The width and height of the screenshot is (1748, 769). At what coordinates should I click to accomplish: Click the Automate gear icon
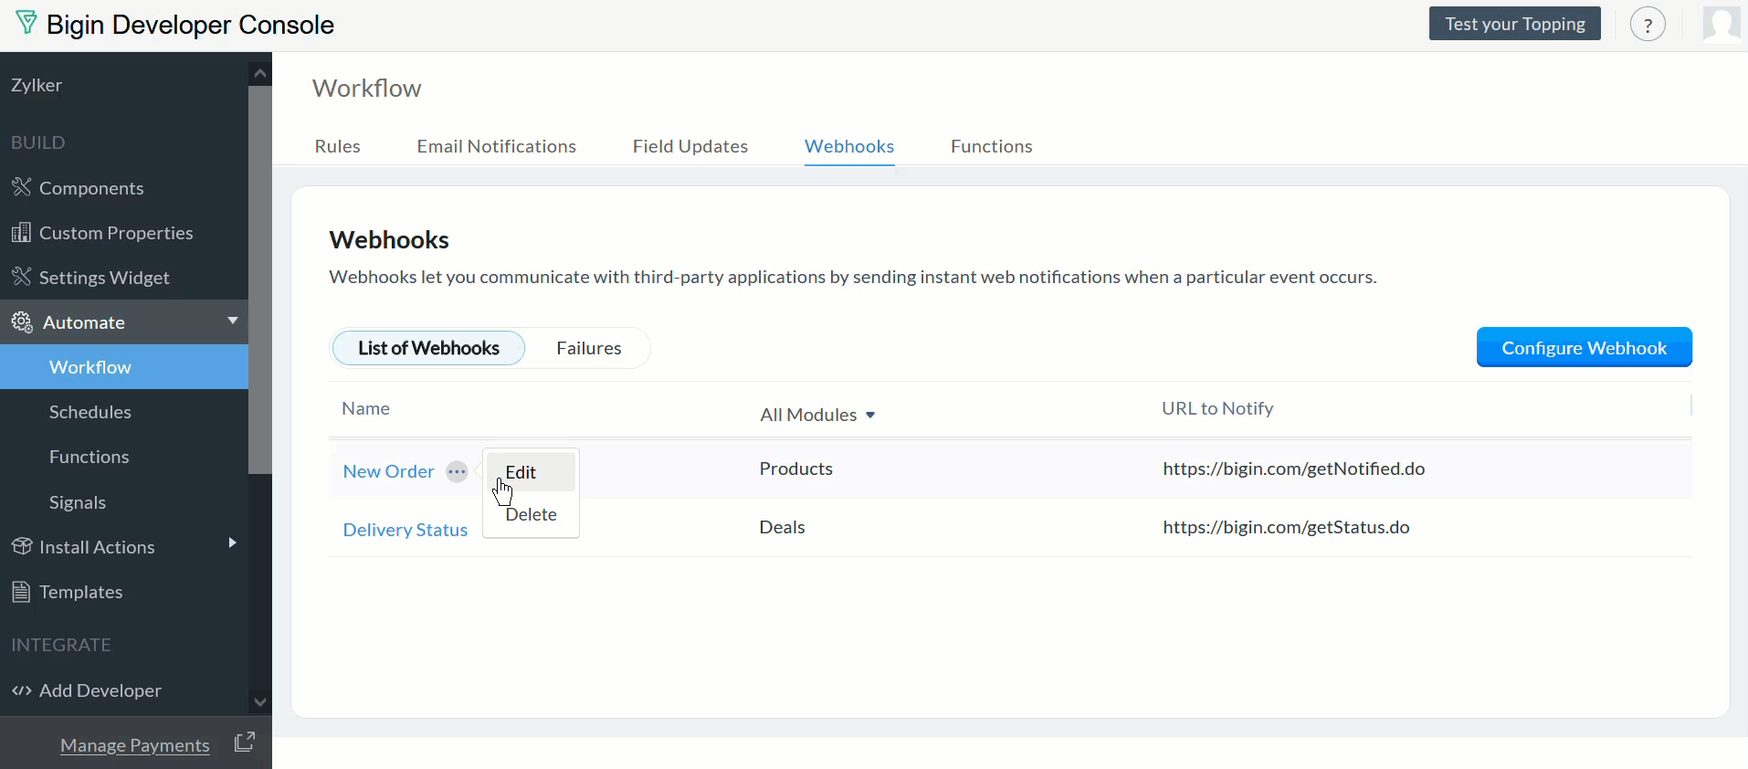coord(22,321)
